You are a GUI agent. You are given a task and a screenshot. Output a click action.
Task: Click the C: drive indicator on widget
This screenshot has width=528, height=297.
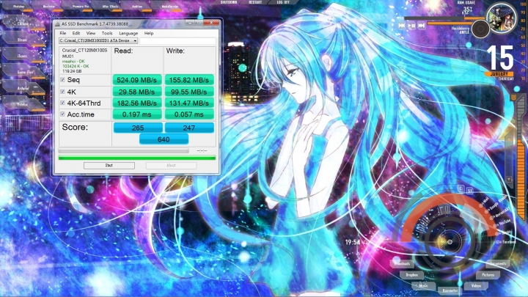click(461, 188)
